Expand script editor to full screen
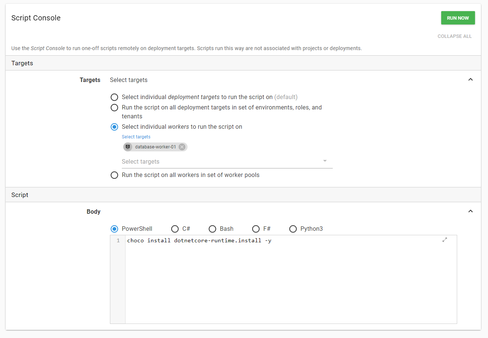488x338 pixels. [445, 240]
